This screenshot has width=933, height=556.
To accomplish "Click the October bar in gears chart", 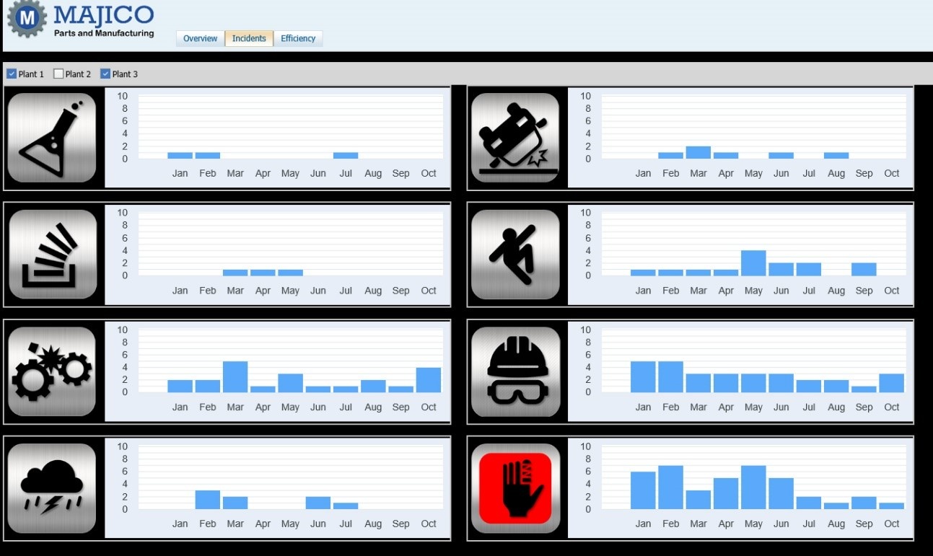I will point(429,380).
